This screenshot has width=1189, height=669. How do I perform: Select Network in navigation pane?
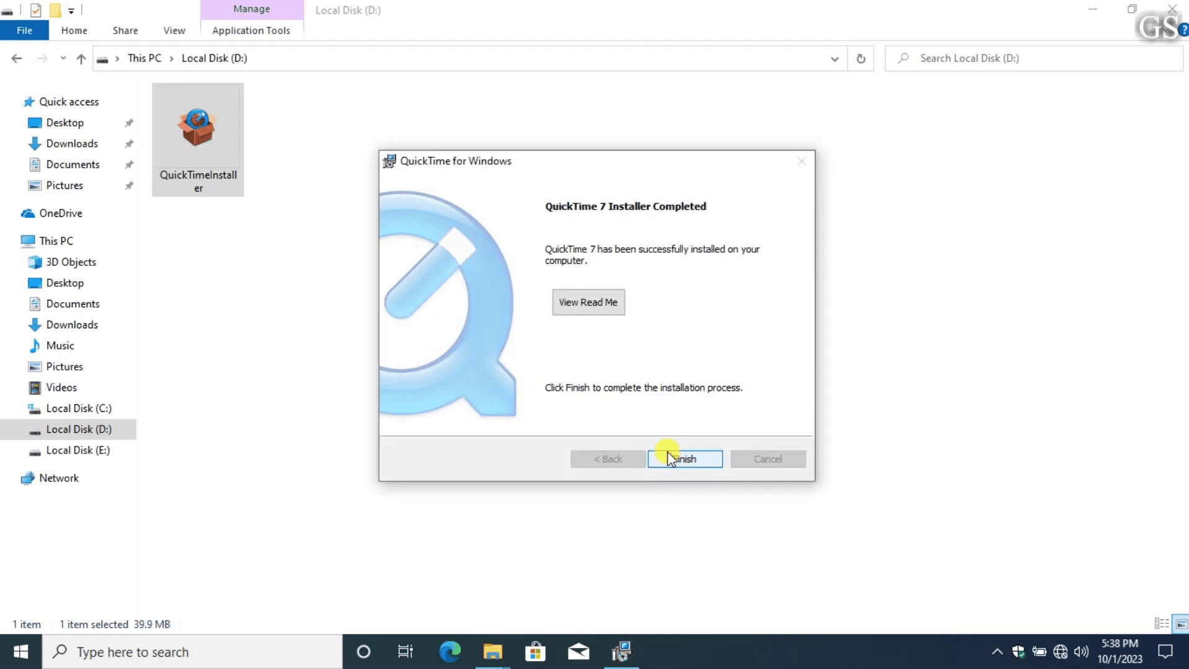coord(59,478)
